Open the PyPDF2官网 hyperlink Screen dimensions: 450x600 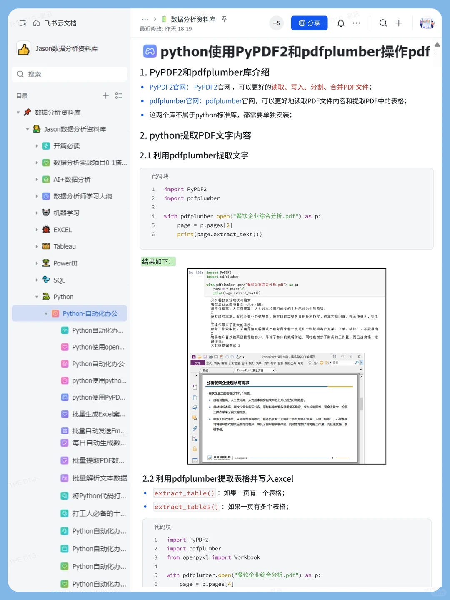pos(167,87)
